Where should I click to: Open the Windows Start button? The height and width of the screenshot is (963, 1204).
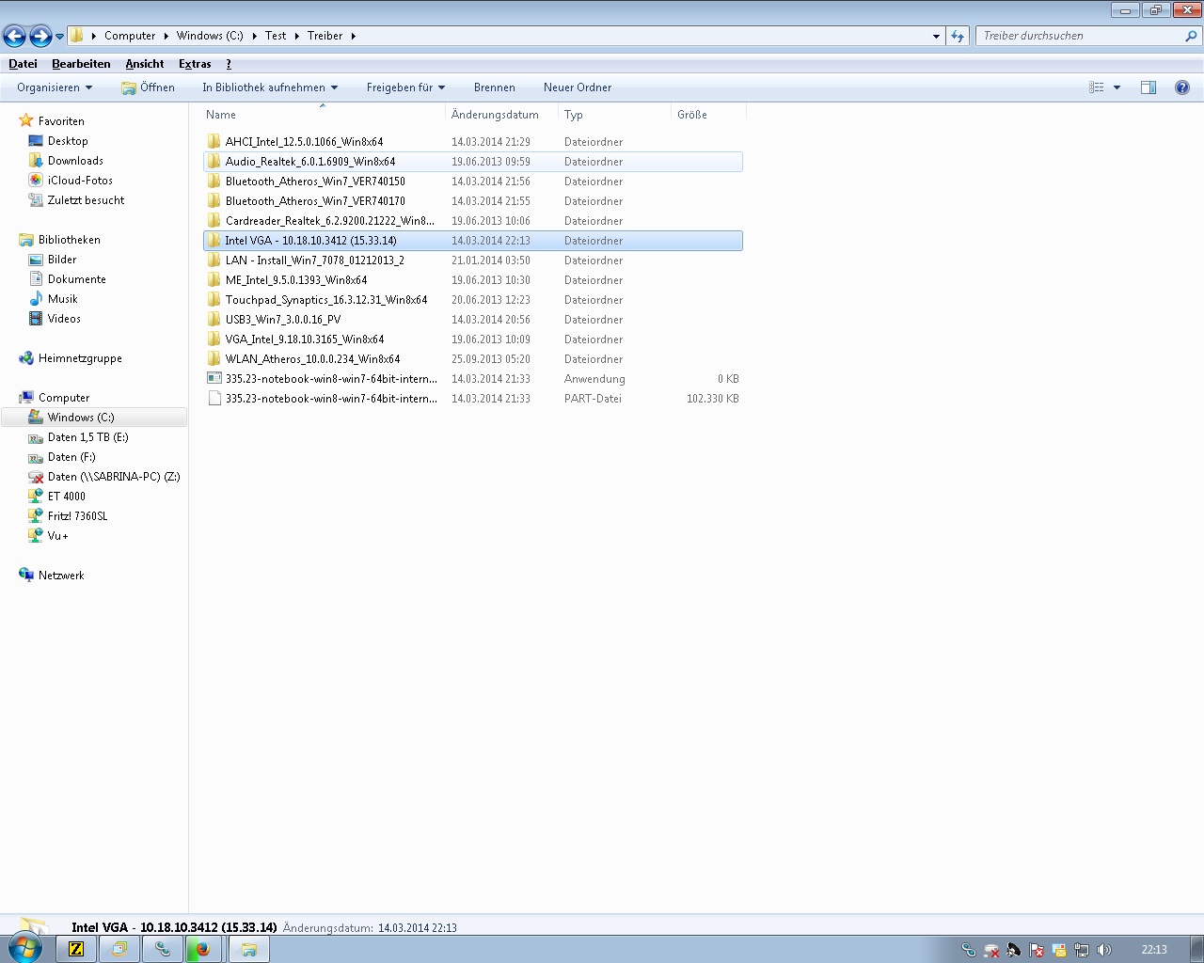(x=24, y=949)
